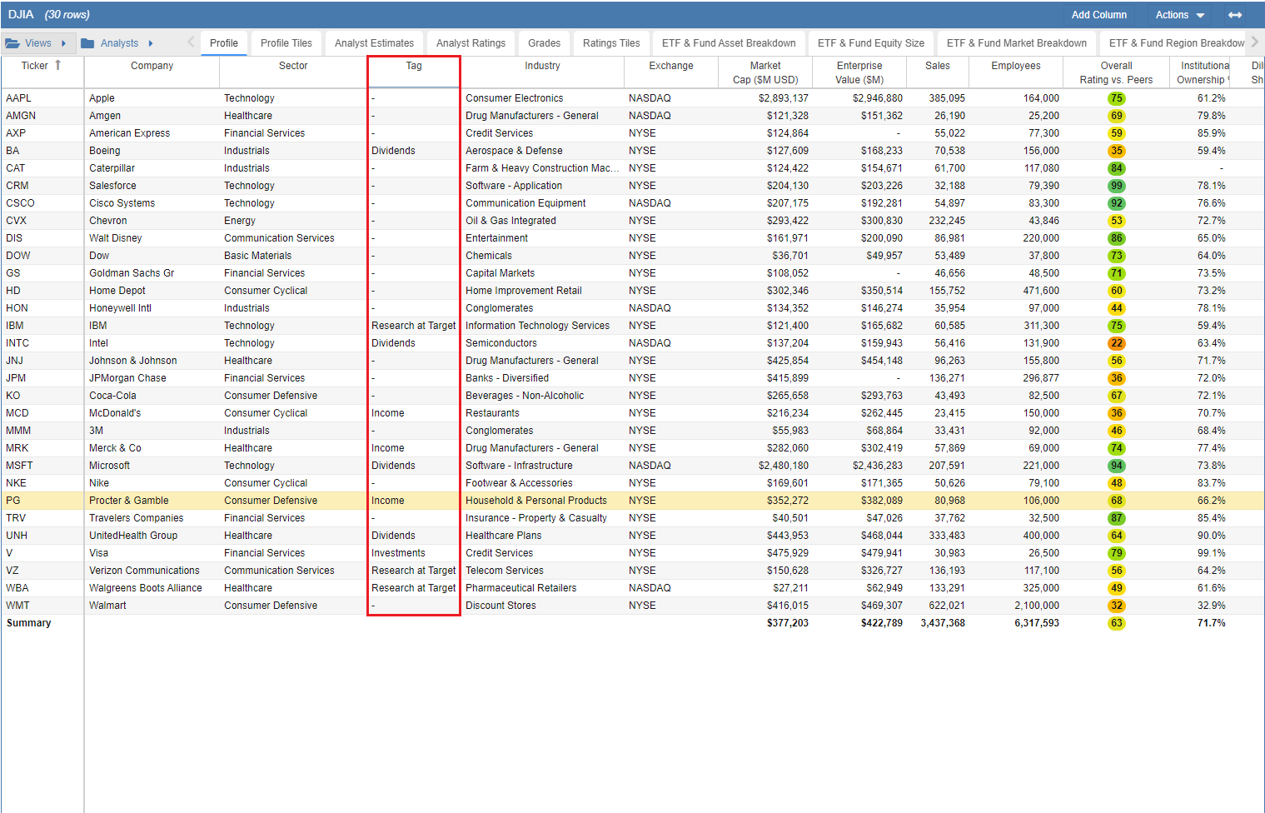Screen dimensions: 1265x813
Task: Click the Procter & Gamble company name
Action: point(129,501)
